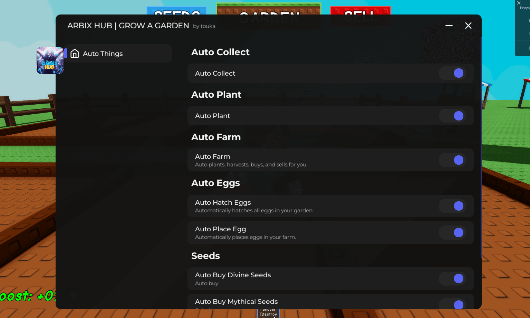Click the Shovel [Destroy] hotbar item
Screen dimensions: 530x318
tap(269, 313)
